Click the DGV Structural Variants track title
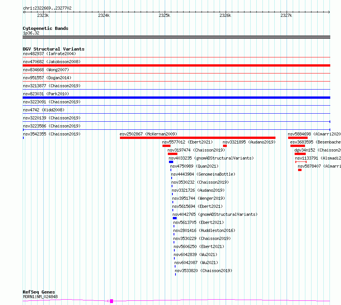The height and width of the screenshot is (305, 341). (54, 49)
